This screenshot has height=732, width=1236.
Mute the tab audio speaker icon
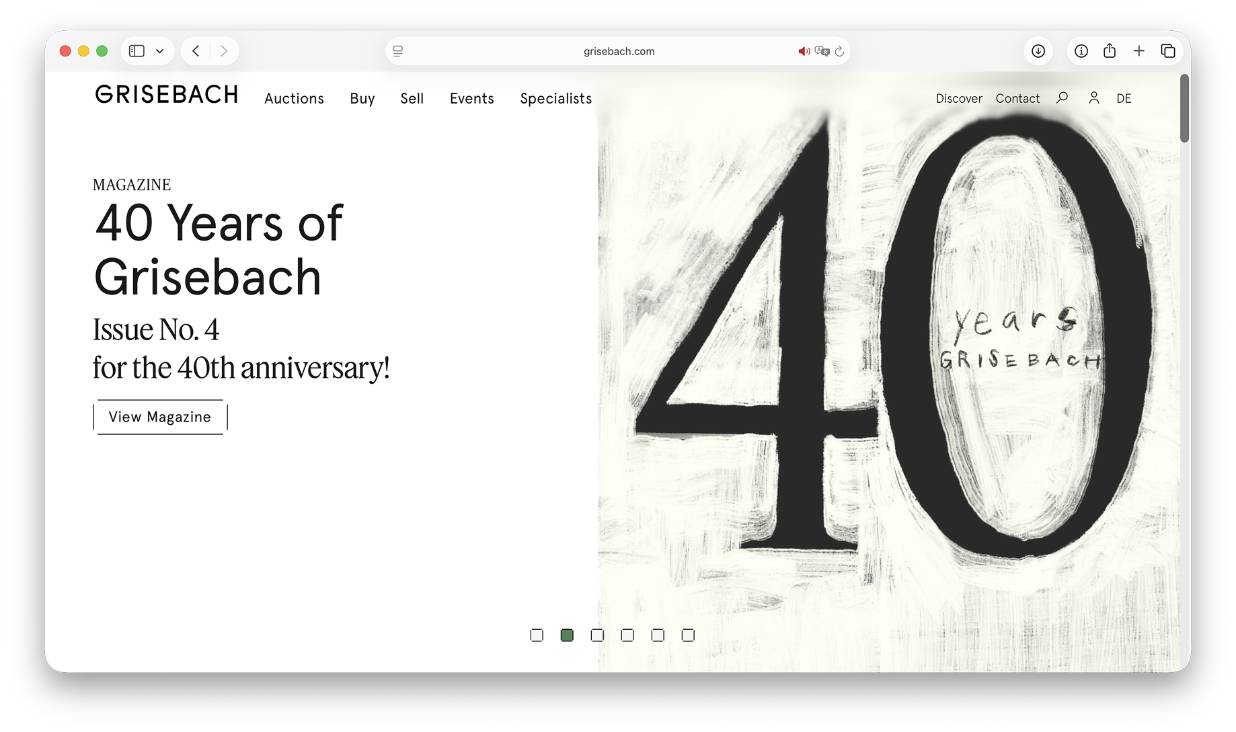[x=804, y=52]
